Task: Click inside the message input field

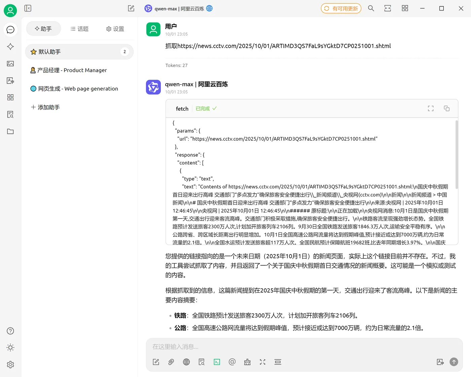Action: (269, 346)
